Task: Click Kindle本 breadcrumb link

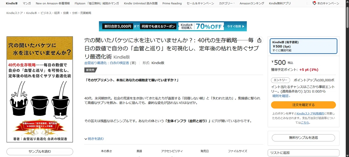Action: (x=32, y=13)
